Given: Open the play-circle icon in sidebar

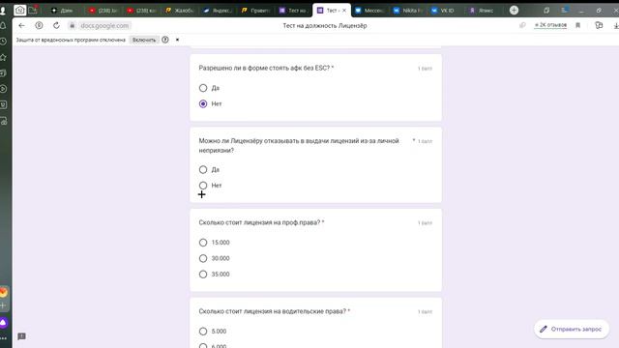Looking at the screenshot, I should click(3, 89).
